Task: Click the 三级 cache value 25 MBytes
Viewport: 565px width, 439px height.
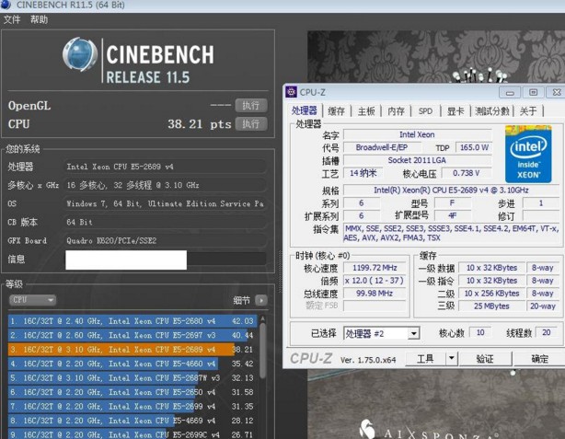Action: [x=491, y=306]
